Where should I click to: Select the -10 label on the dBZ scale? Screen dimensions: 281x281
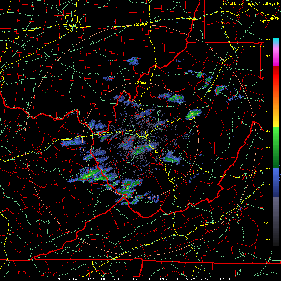click(267, 204)
